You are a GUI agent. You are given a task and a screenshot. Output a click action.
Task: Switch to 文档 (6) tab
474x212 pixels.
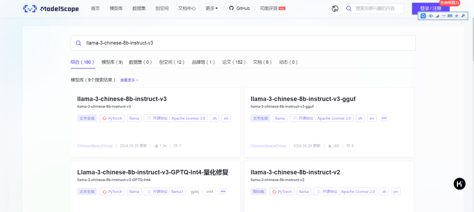pyautogui.click(x=263, y=62)
